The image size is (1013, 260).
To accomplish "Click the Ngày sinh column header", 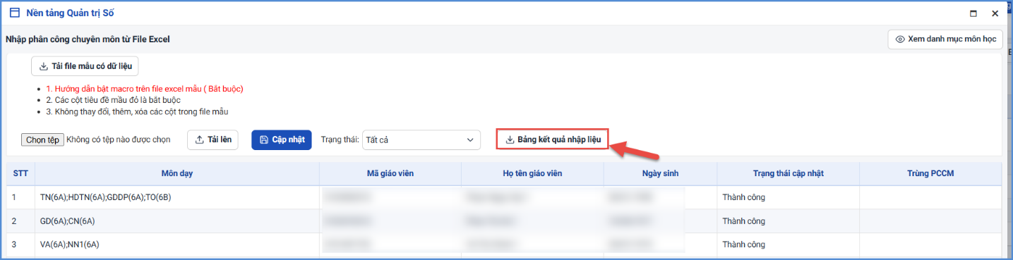I will 660,173.
